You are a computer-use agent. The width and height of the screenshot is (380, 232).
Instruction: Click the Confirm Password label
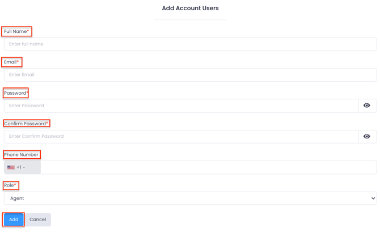[x=26, y=124]
